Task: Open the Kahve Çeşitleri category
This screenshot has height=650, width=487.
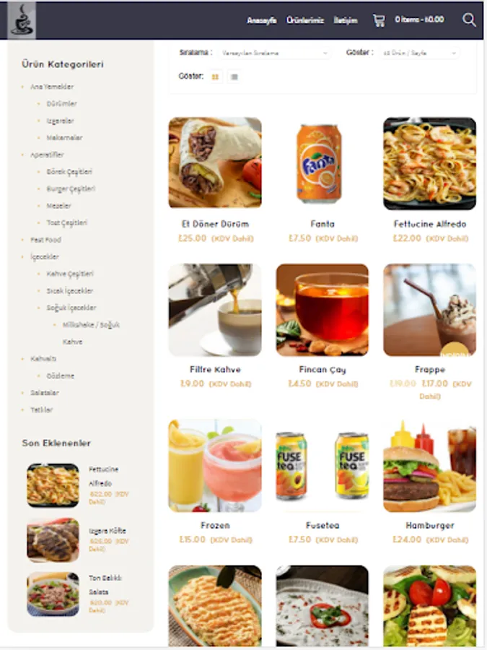Action: point(70,274)
